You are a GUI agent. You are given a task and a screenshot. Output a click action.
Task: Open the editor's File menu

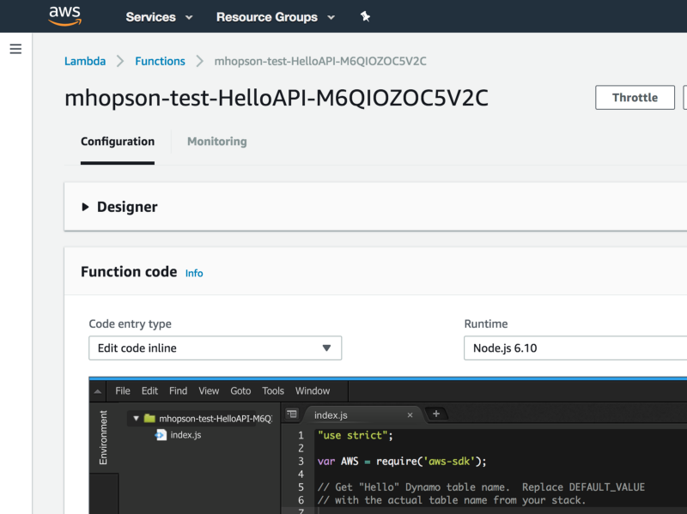(123, 390)
